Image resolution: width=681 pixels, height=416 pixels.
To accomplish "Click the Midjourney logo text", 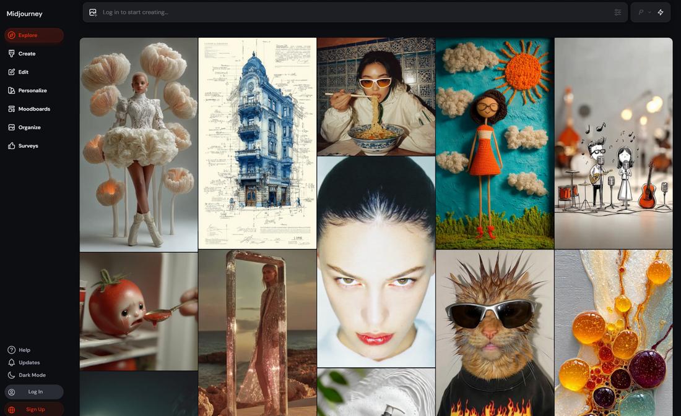I will [24, 14].
